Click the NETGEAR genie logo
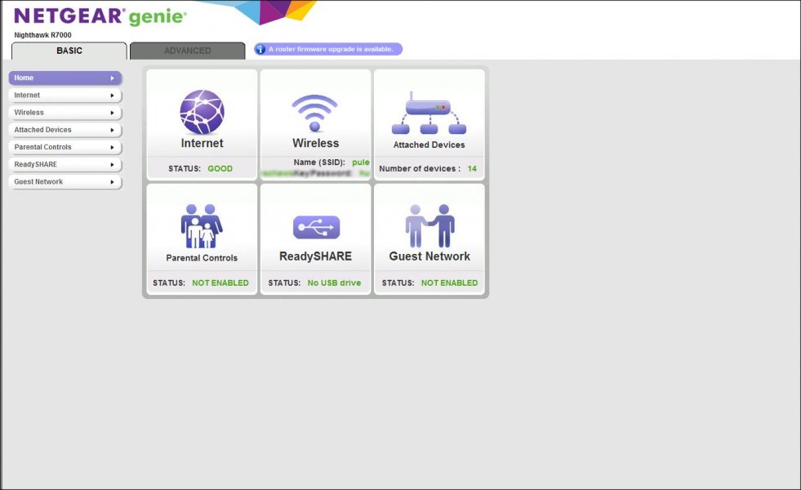Screen dimensions: 801x490 (100, 16)
